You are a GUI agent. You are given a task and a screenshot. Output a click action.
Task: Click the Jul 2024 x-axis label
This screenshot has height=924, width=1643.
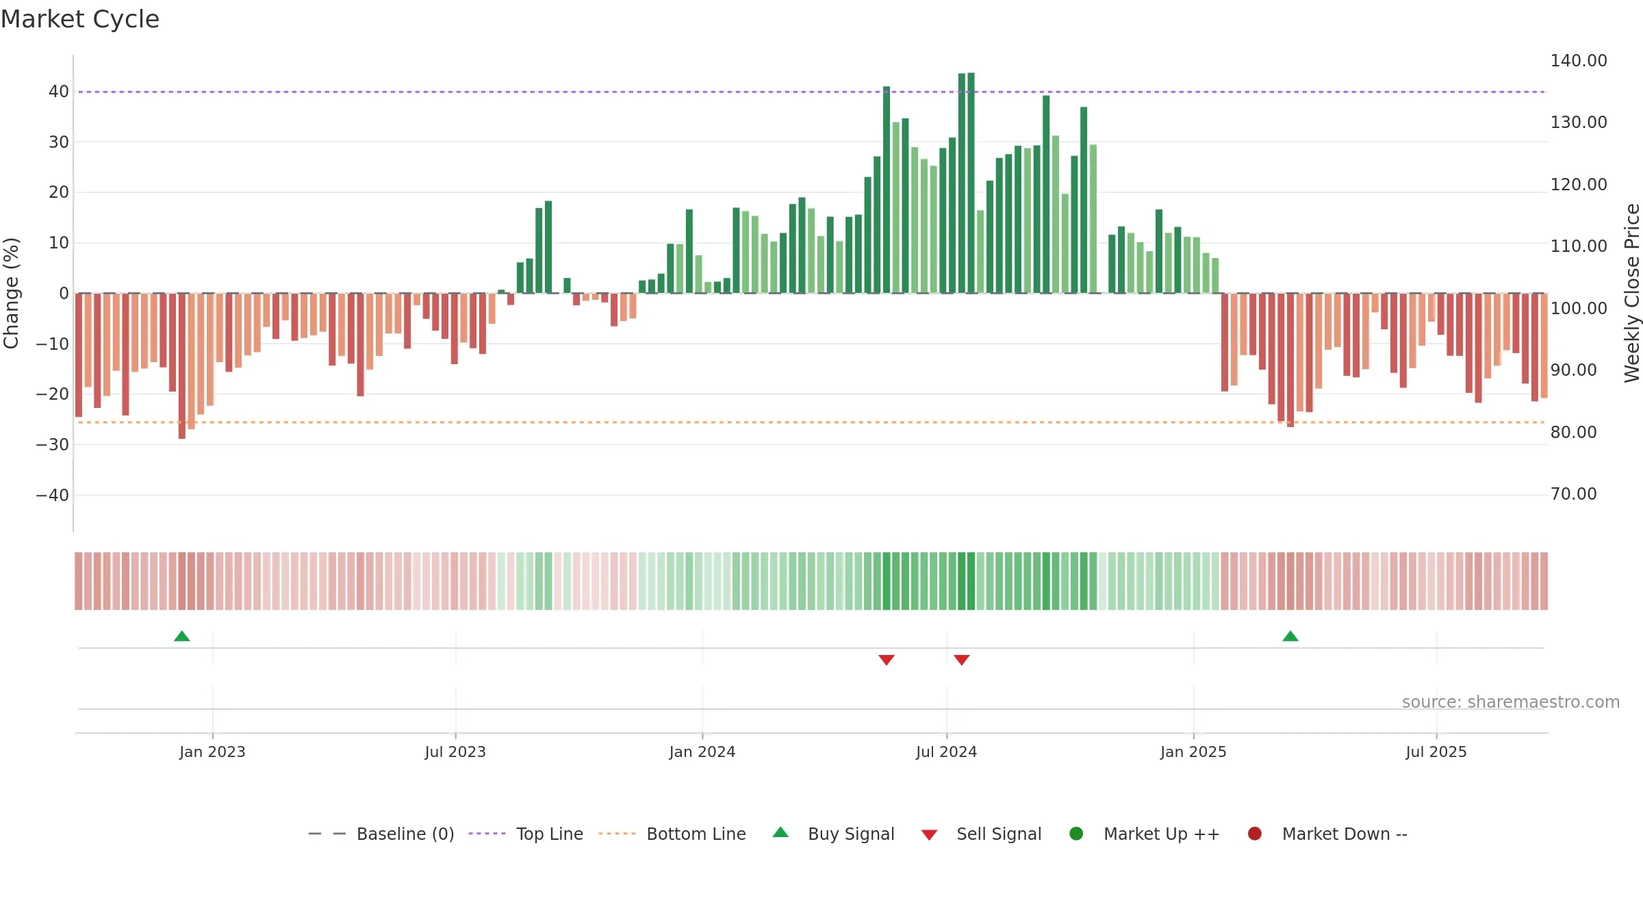tap(947, 752)
